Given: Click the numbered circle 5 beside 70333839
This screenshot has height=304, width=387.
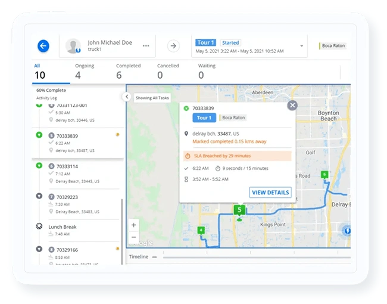Looking at the screenshot, I should [x=51, y=135].
